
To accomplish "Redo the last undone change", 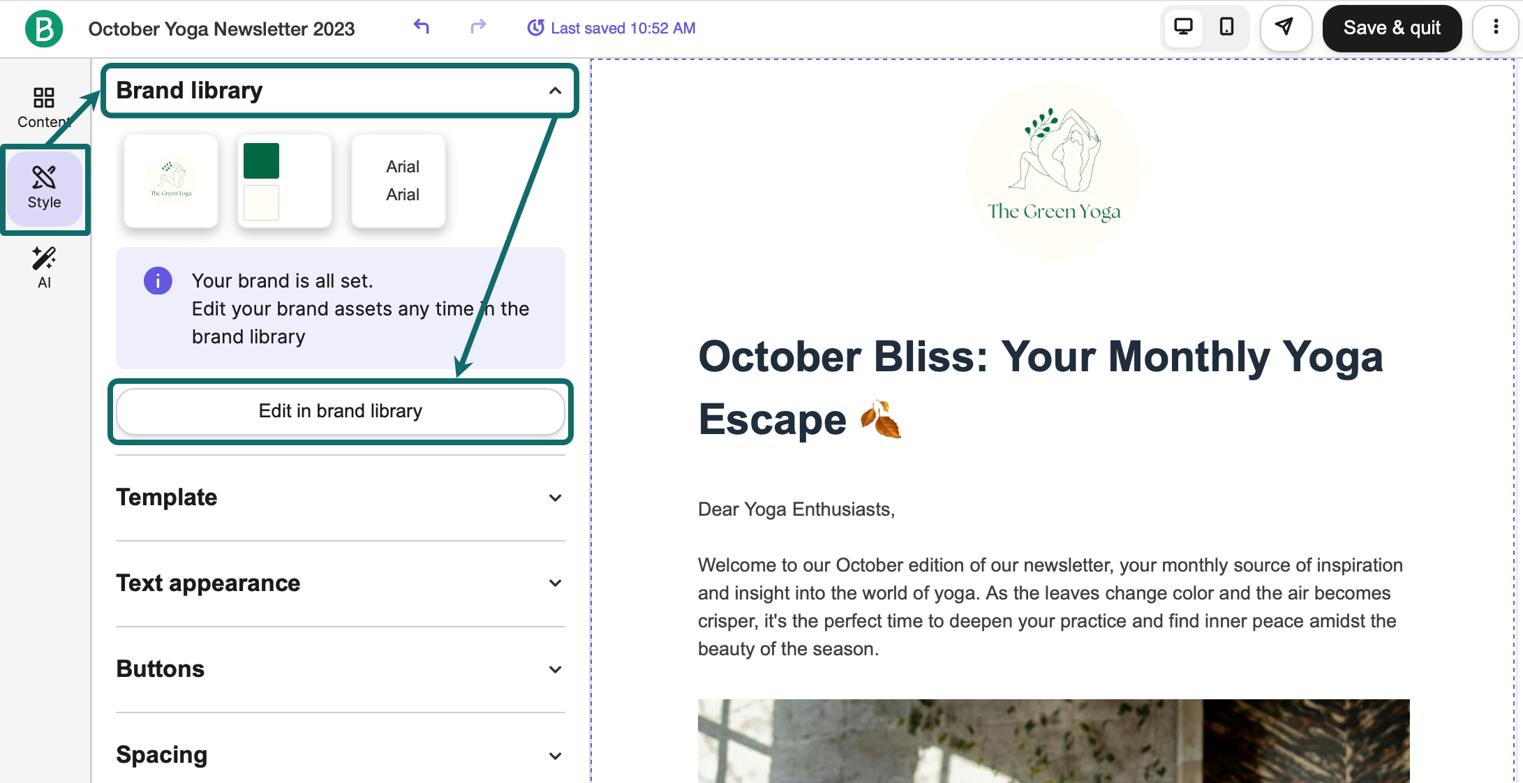I will click(478, 27).
